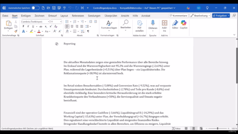238x134 pixels.
Task: Click the increase font size icon
Action: click(55, 31)
